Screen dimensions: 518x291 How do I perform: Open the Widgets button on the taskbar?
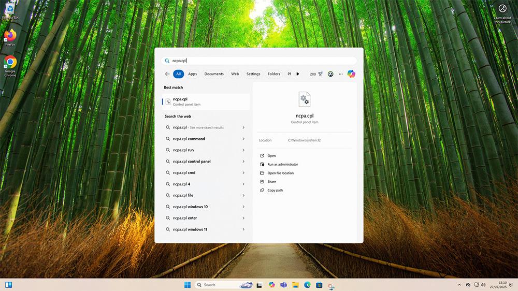pos(9,285)
